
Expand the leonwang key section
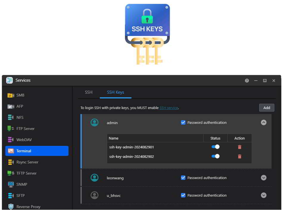point(264,178)
